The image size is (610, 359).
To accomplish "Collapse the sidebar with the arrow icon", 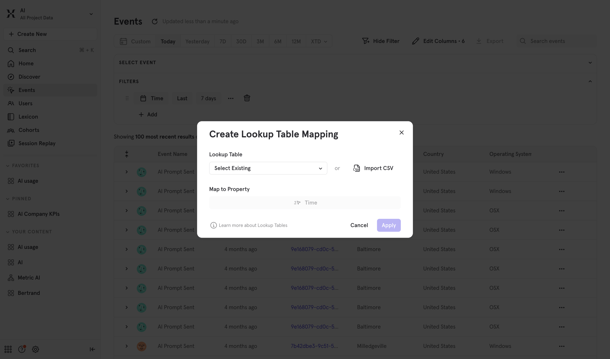I will [92, 349].
